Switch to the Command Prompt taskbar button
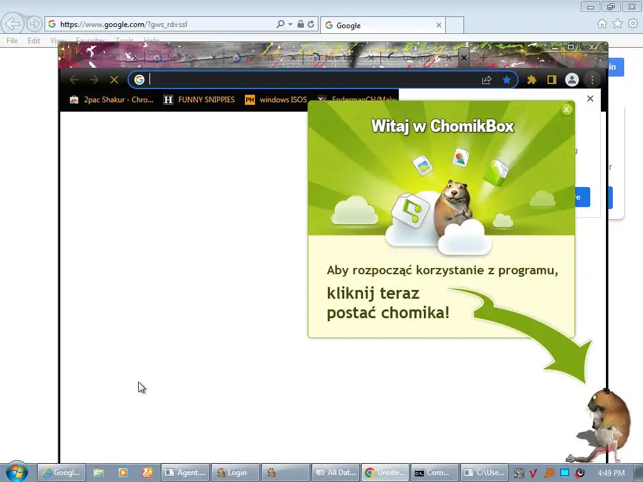 [x=435, y=473]
